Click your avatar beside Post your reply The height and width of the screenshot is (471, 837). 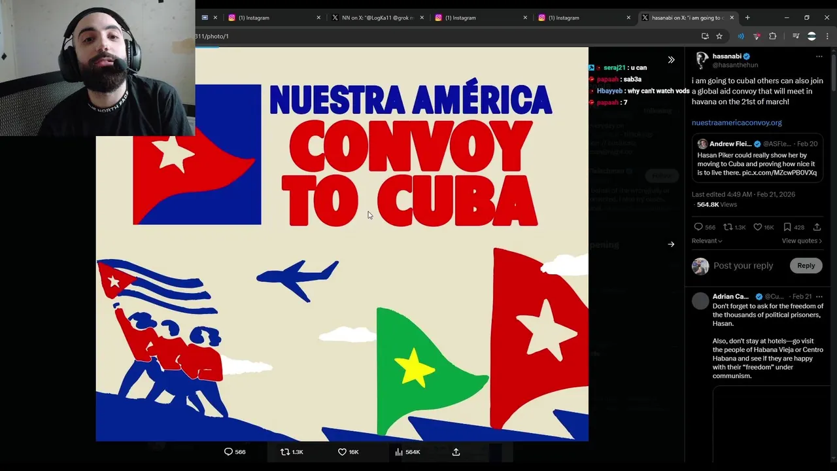click(x=700, y=266)
